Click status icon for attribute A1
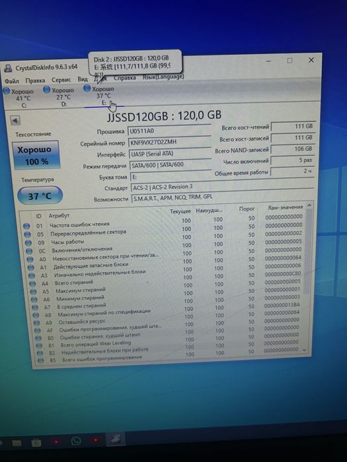Screen dimensions: 347x462 (31, 267)
